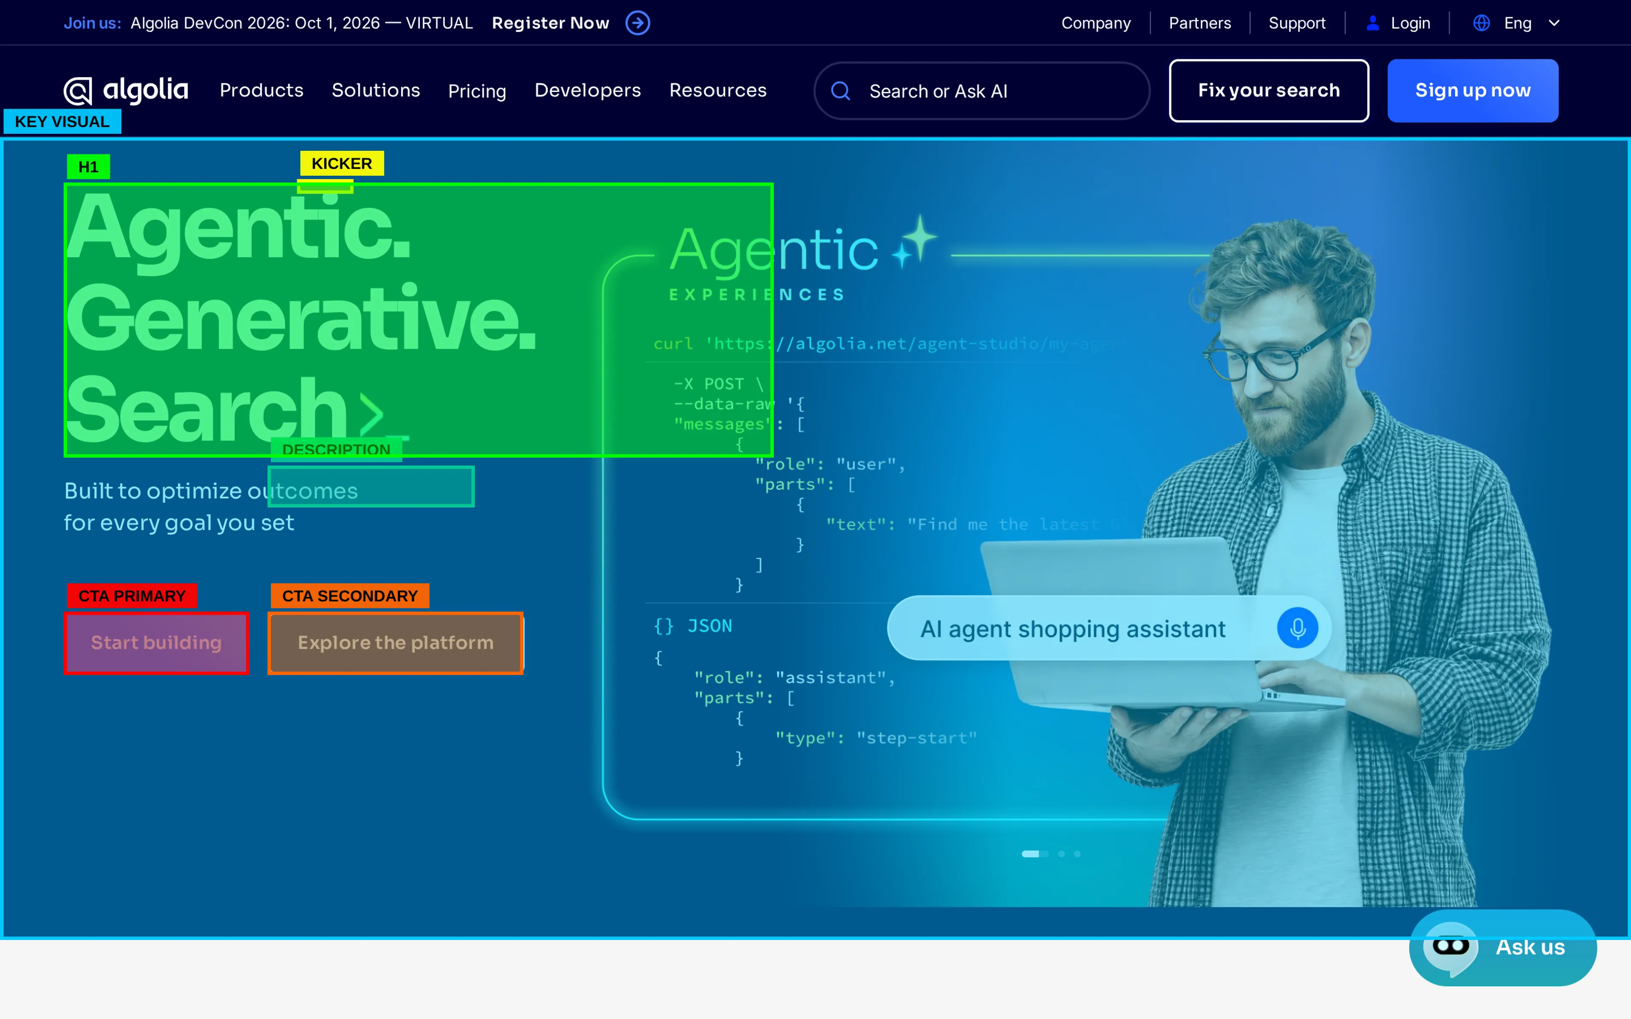Click the Explore the platform button

[x=395, y=643]
